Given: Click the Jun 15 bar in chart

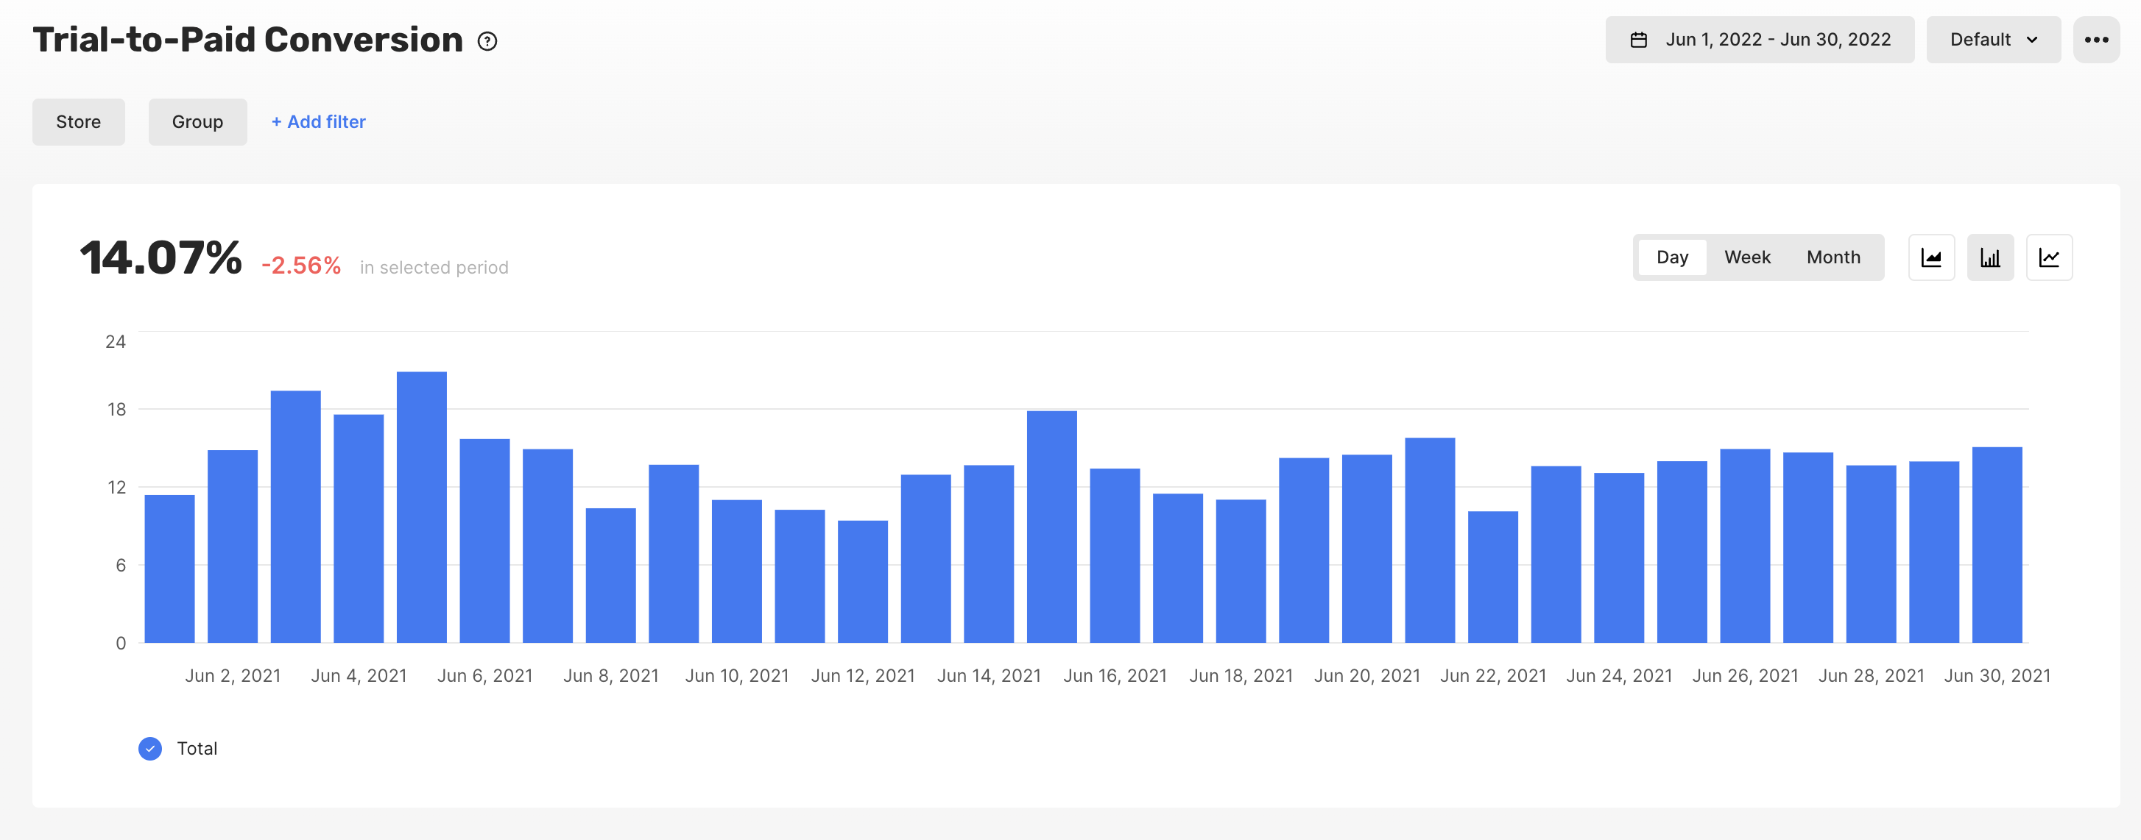Looking at the screenshot, I should pos(1051,526).
